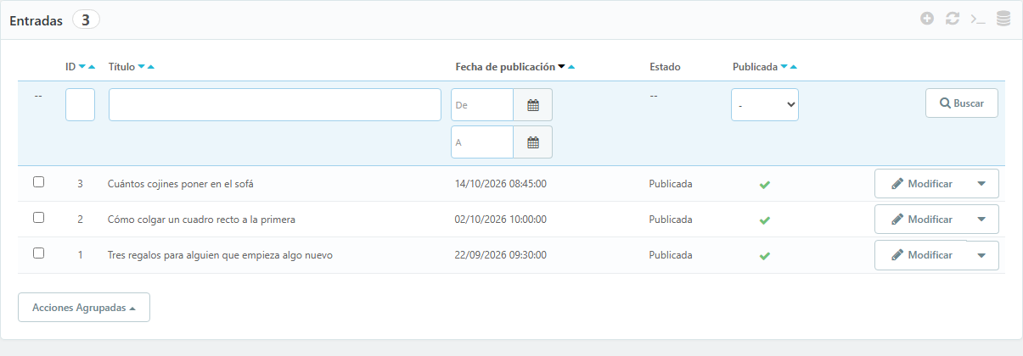Image resolution: width=1023 pixels, height=356 pixels.
Task: Click the Título filter input field
Action: (x=275, y=105)
